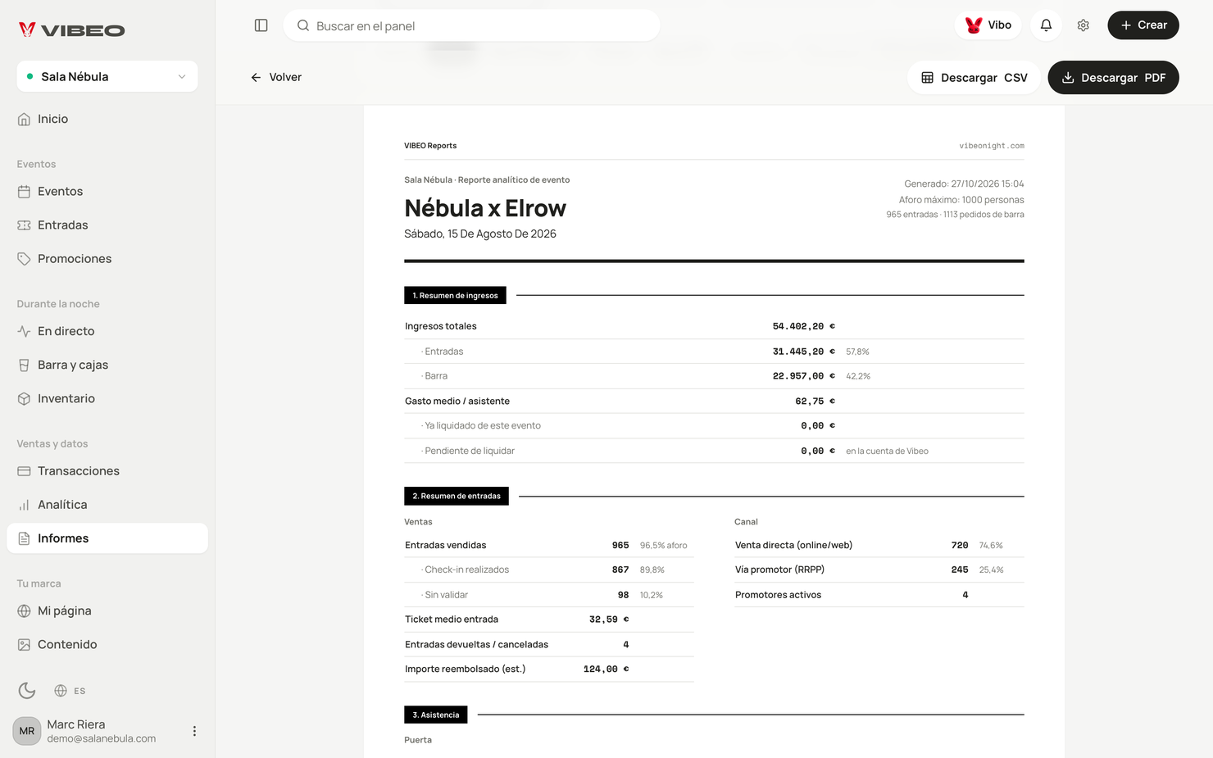Open Vibo assistant
Image resolution: width=1213 pixels, height=758 pixels.
click(x=988, y=25)
